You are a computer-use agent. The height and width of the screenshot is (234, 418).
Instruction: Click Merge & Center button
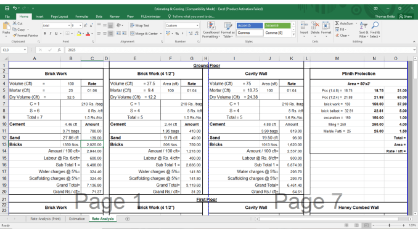coord(146,34)
